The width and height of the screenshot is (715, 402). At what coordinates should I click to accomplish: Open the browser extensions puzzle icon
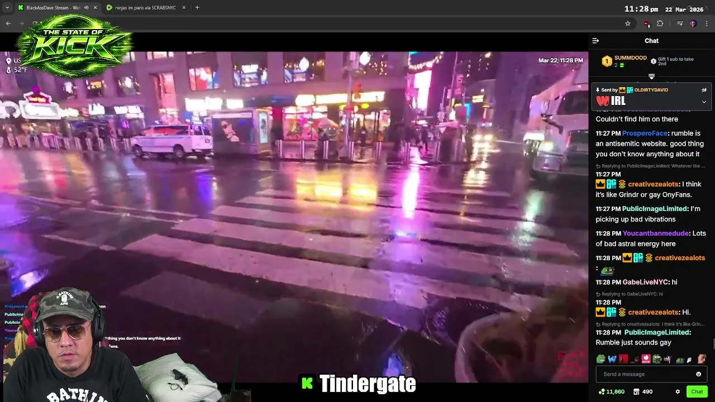pos(660,23)
